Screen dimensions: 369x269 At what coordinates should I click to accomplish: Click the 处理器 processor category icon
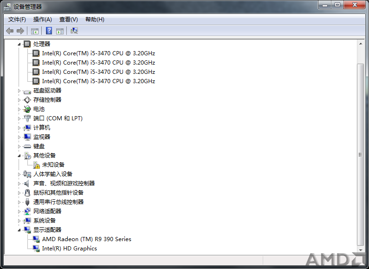point(27,44)
